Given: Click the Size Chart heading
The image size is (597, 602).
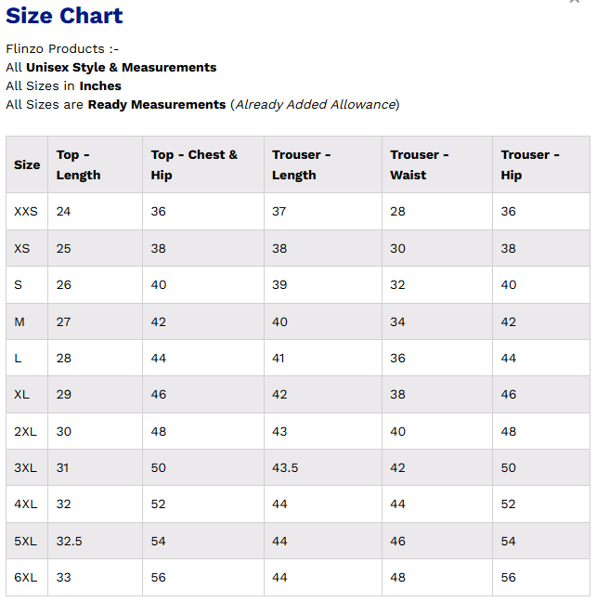Looking at the screenshot, I should (64, 16).
